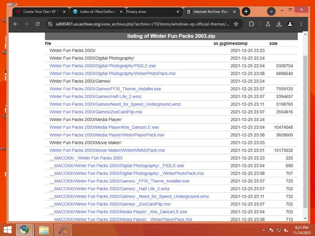Open __MACOSX ._FFXI_Theme_Installer.exe link
The image size is (315, 236).
(x=119, y=181)
